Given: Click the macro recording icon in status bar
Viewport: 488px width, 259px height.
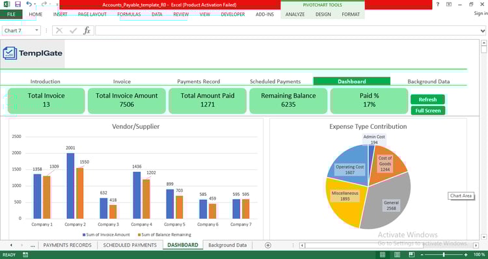Looking at the screenshot, I should tap(25, 254).
